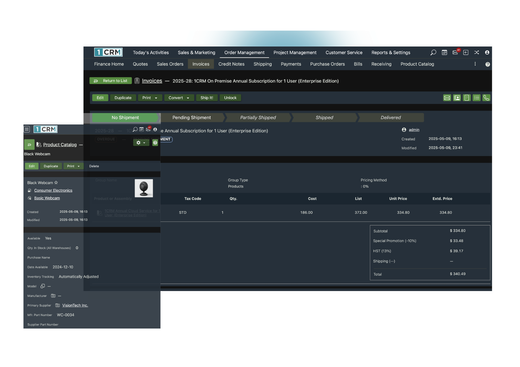
Task: Check the inbox icon showing 41 notifications
Action: point(454,53)
